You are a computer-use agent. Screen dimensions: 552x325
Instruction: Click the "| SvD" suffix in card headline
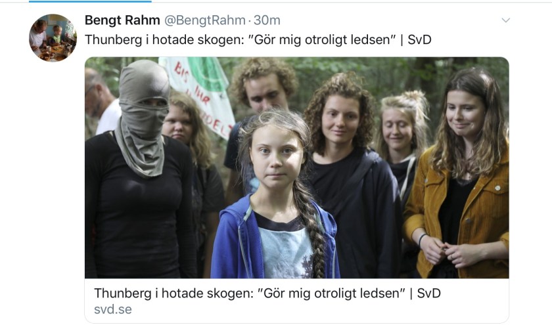425,293
